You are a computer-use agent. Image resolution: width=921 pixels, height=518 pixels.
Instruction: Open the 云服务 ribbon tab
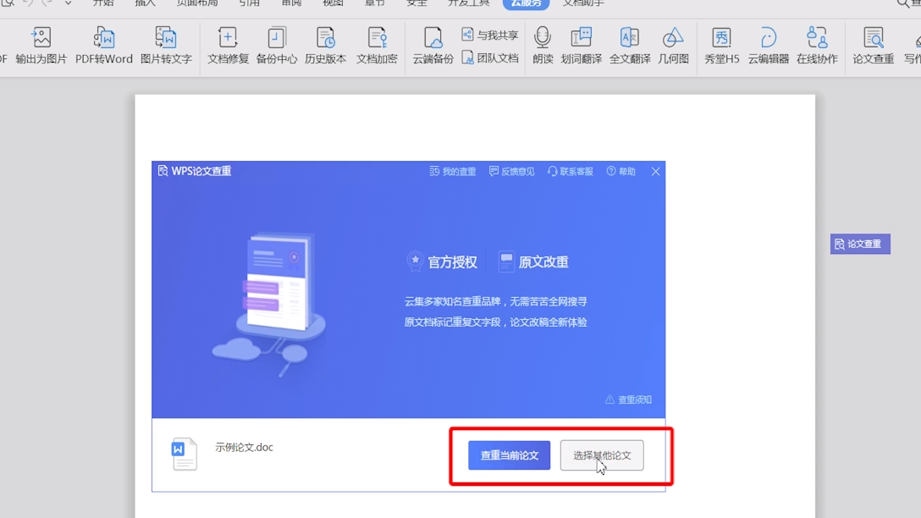527,3
